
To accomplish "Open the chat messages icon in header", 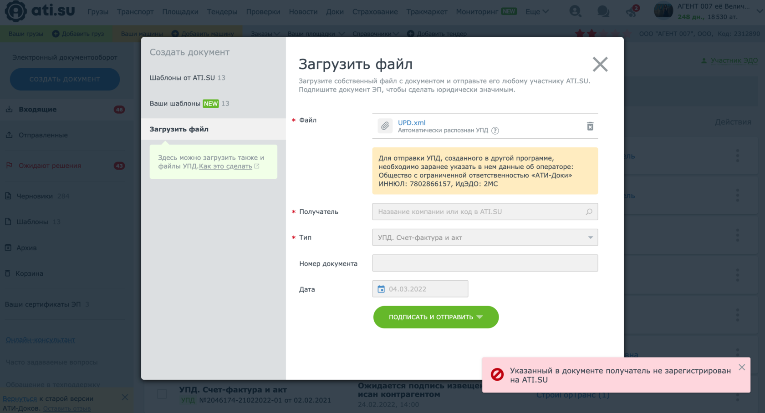I will pyautogui.click(x=603, y=11).
